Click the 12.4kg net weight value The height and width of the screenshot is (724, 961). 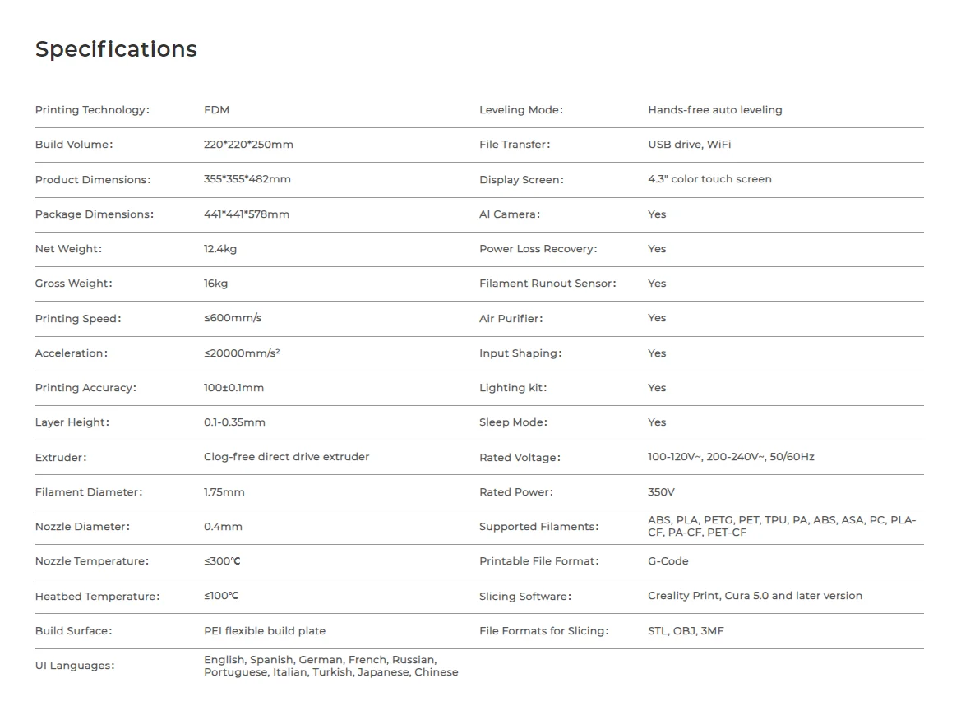pos(220,249)
